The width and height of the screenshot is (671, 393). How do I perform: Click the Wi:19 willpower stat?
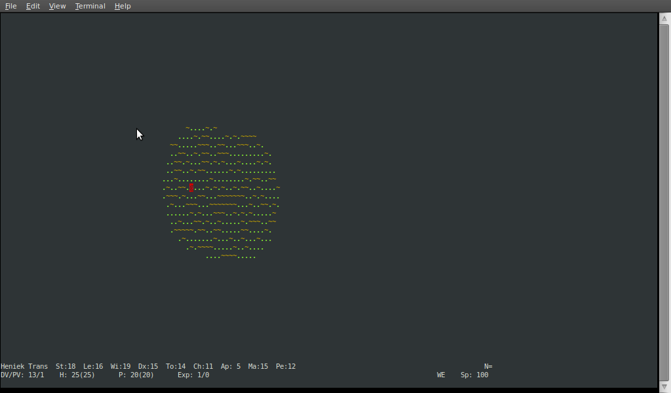point(121,366)
